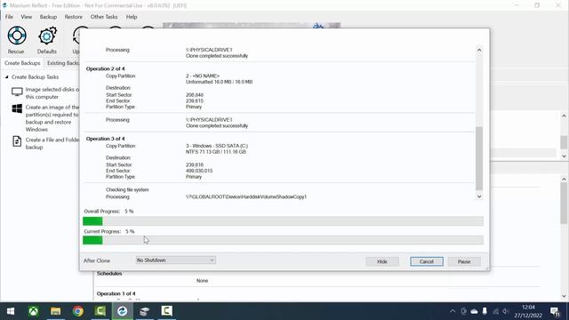The width and height of the screenshot is (569, 320).
Task: Click the 'Schedules' label in background window
Action: tap(109, 274)
